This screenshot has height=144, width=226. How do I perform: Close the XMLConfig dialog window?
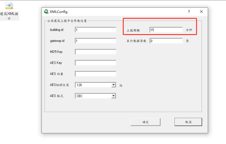(x=201, y=12)
